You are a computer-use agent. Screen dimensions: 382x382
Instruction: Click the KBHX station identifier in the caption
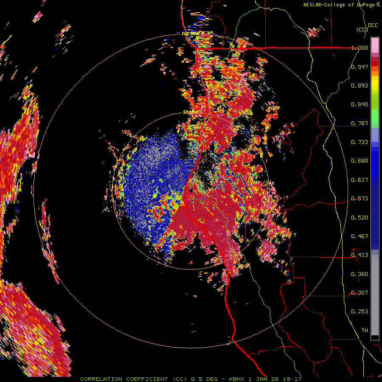point(238,379)
